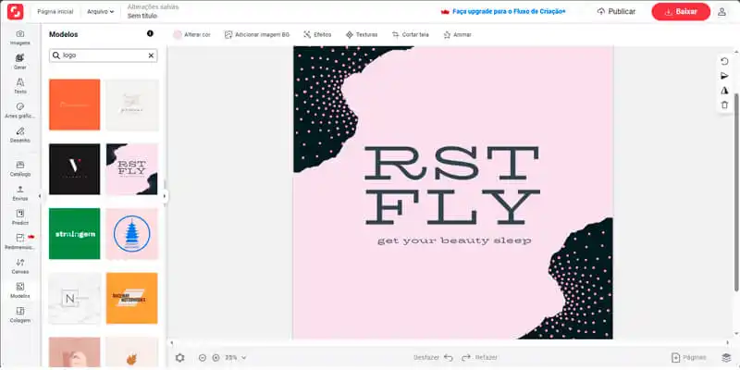
Task: Click Refazer to redo
Action: 479,358
